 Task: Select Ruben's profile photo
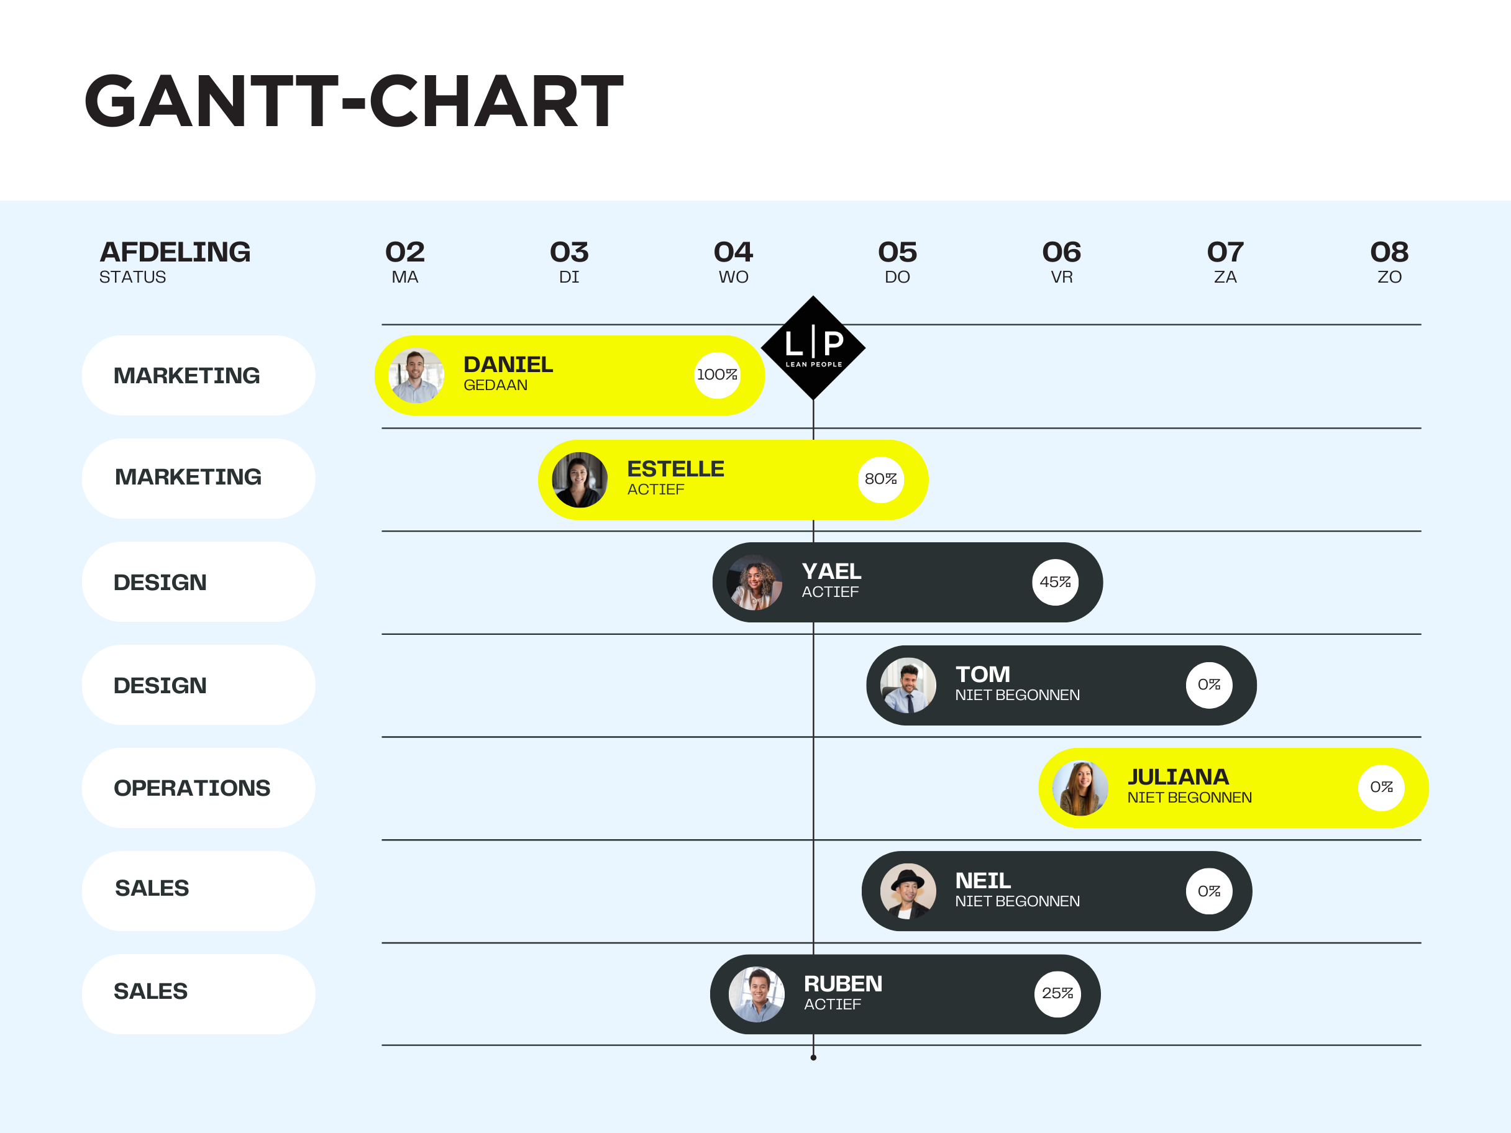coord(756,994)
